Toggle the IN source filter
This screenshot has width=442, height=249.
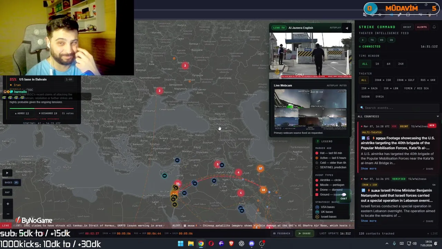click(x=391, y=40)
